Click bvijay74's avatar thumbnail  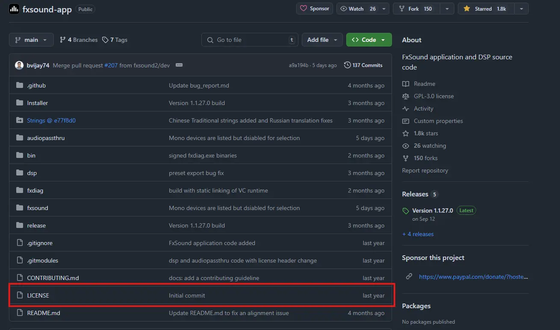point(19,65)
